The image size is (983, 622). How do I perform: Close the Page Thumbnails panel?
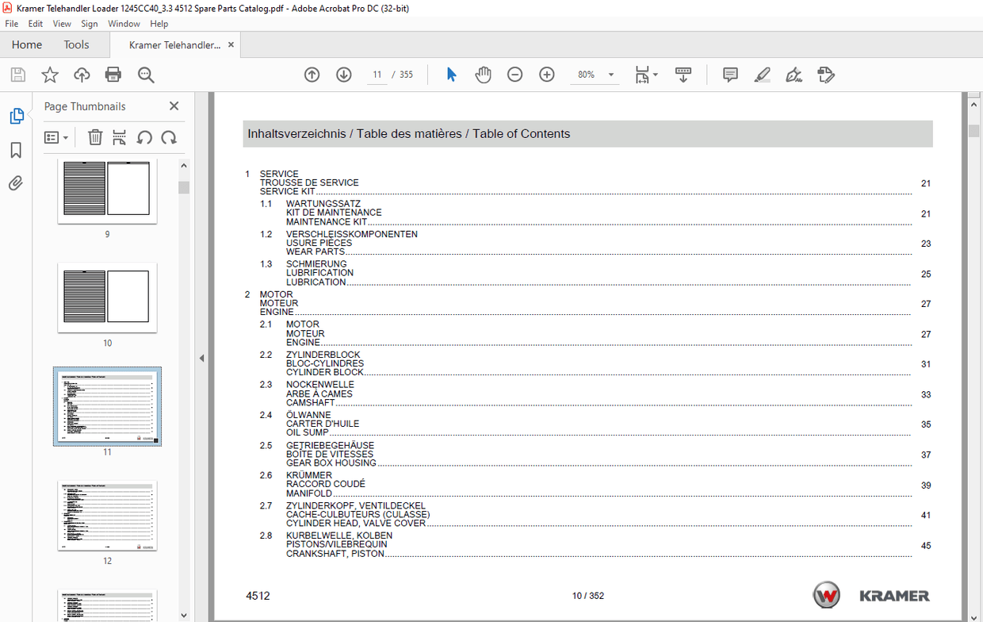pyautogui.click(x=174, y=106)
